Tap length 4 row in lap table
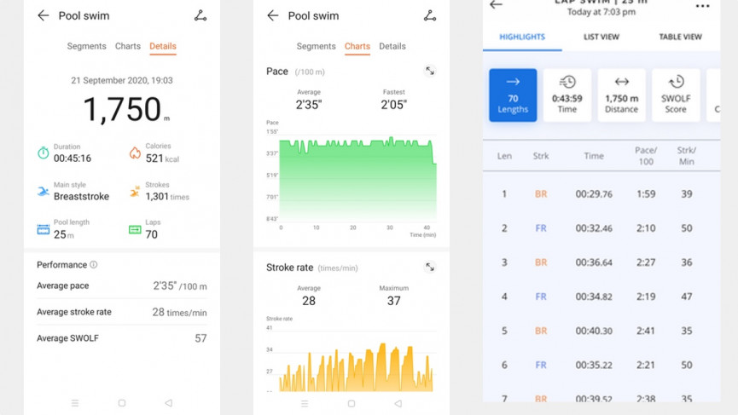The height and width of the screenshot is (415, 738). (601, 297)
